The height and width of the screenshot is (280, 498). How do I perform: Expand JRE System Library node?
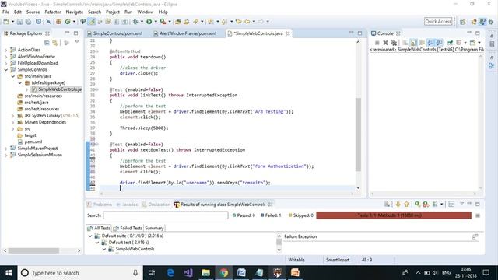(13, 116)
